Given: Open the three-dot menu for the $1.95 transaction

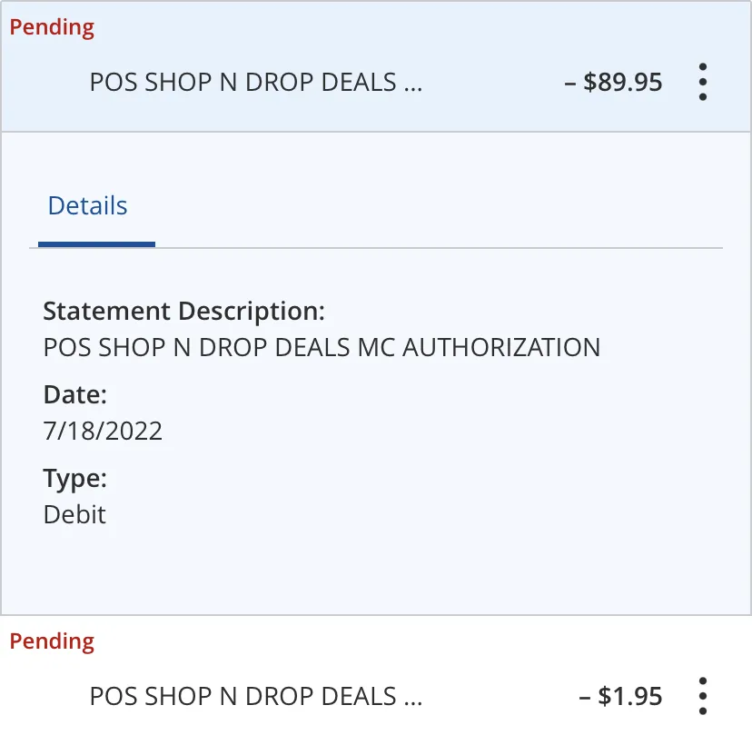Looking at the screenshot, I should click(703, 696).
